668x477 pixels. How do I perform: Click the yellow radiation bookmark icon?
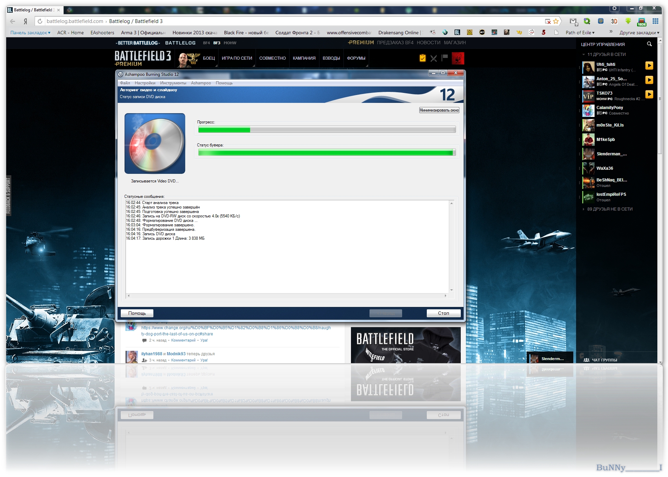(x=470, y=32)
